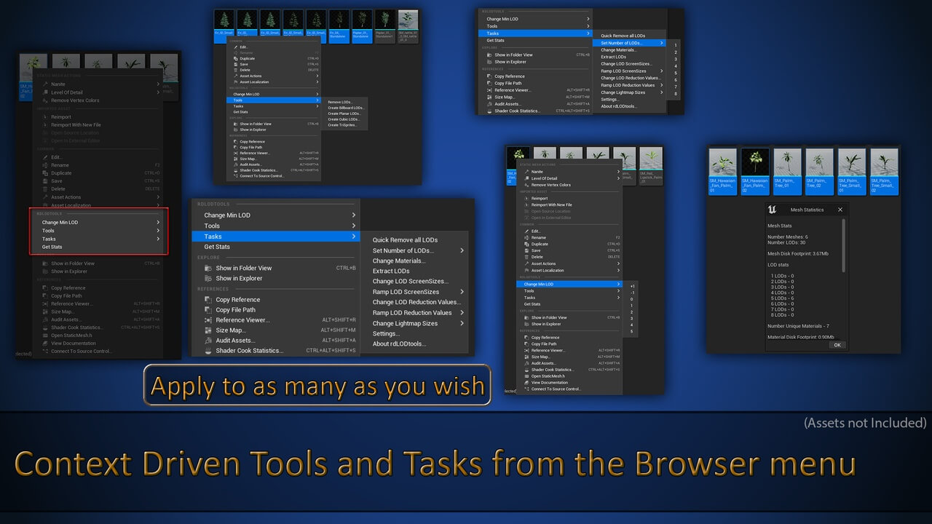The width and height of the screenshot is (932, 524).
Task: Click Show in Explorer icon in largest menu
Action: tap(209, 279)
